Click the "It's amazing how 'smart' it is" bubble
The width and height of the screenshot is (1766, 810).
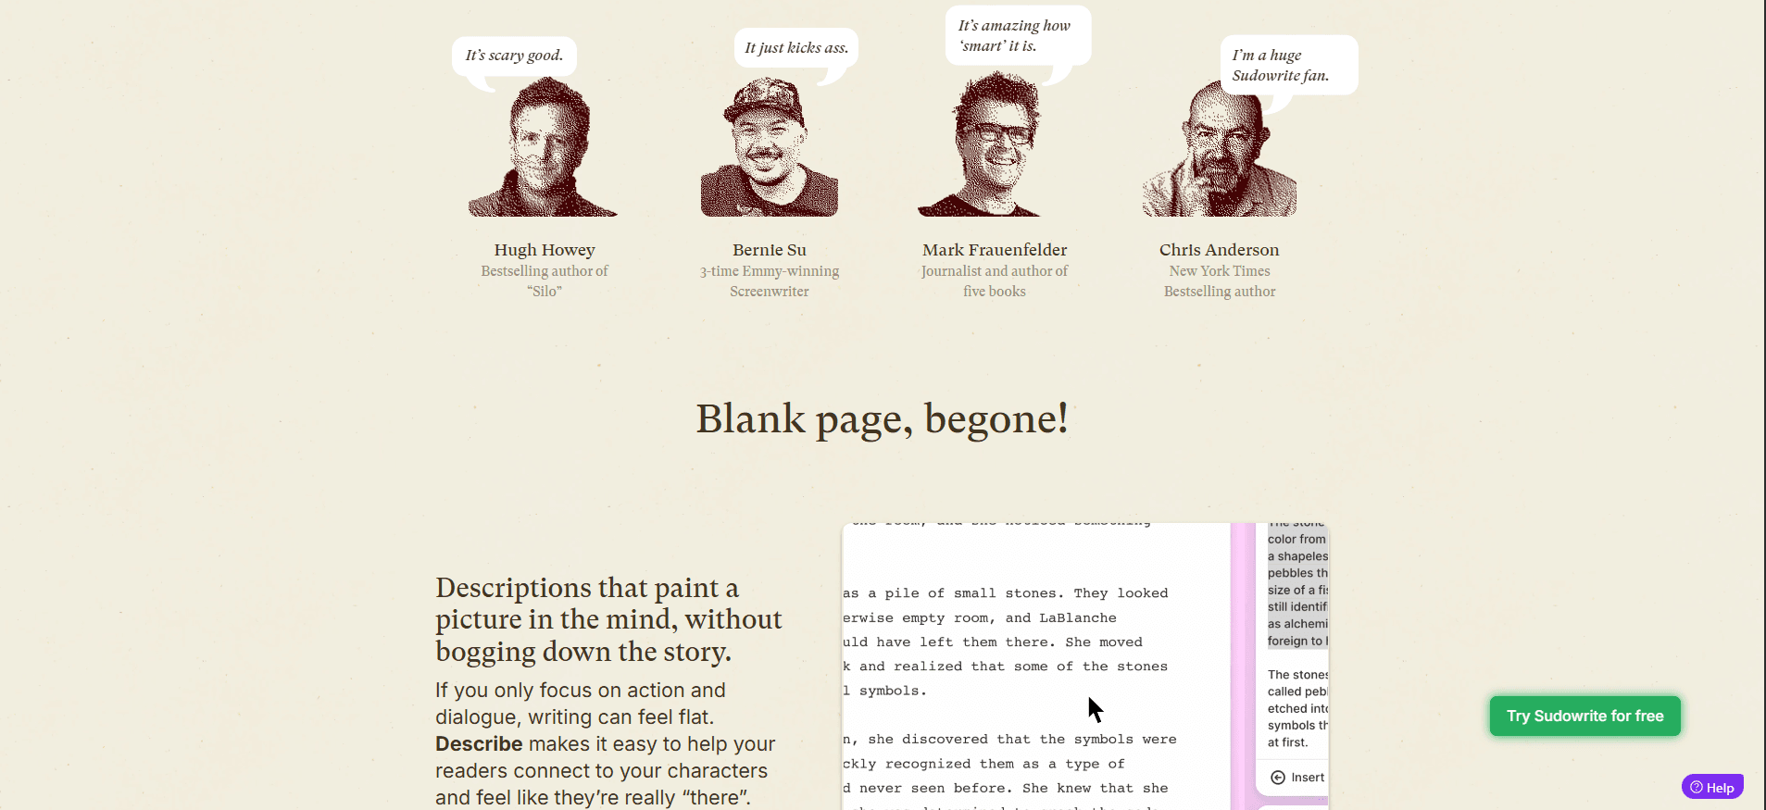(x=1017, y=36)
